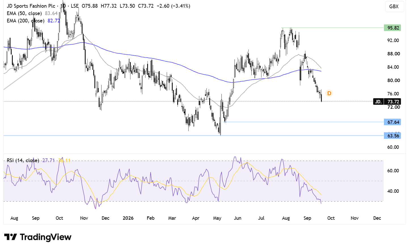Click 76.00 on the price axis
The width and height of the screenshot is (410, 245).
(x=393, y=94)
